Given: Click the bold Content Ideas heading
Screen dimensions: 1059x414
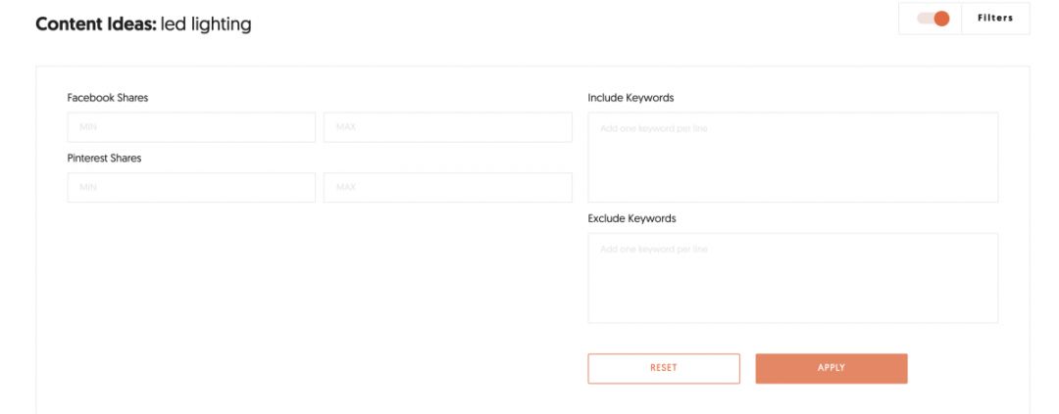Looking at the screenshot, I should click(95, 24).
